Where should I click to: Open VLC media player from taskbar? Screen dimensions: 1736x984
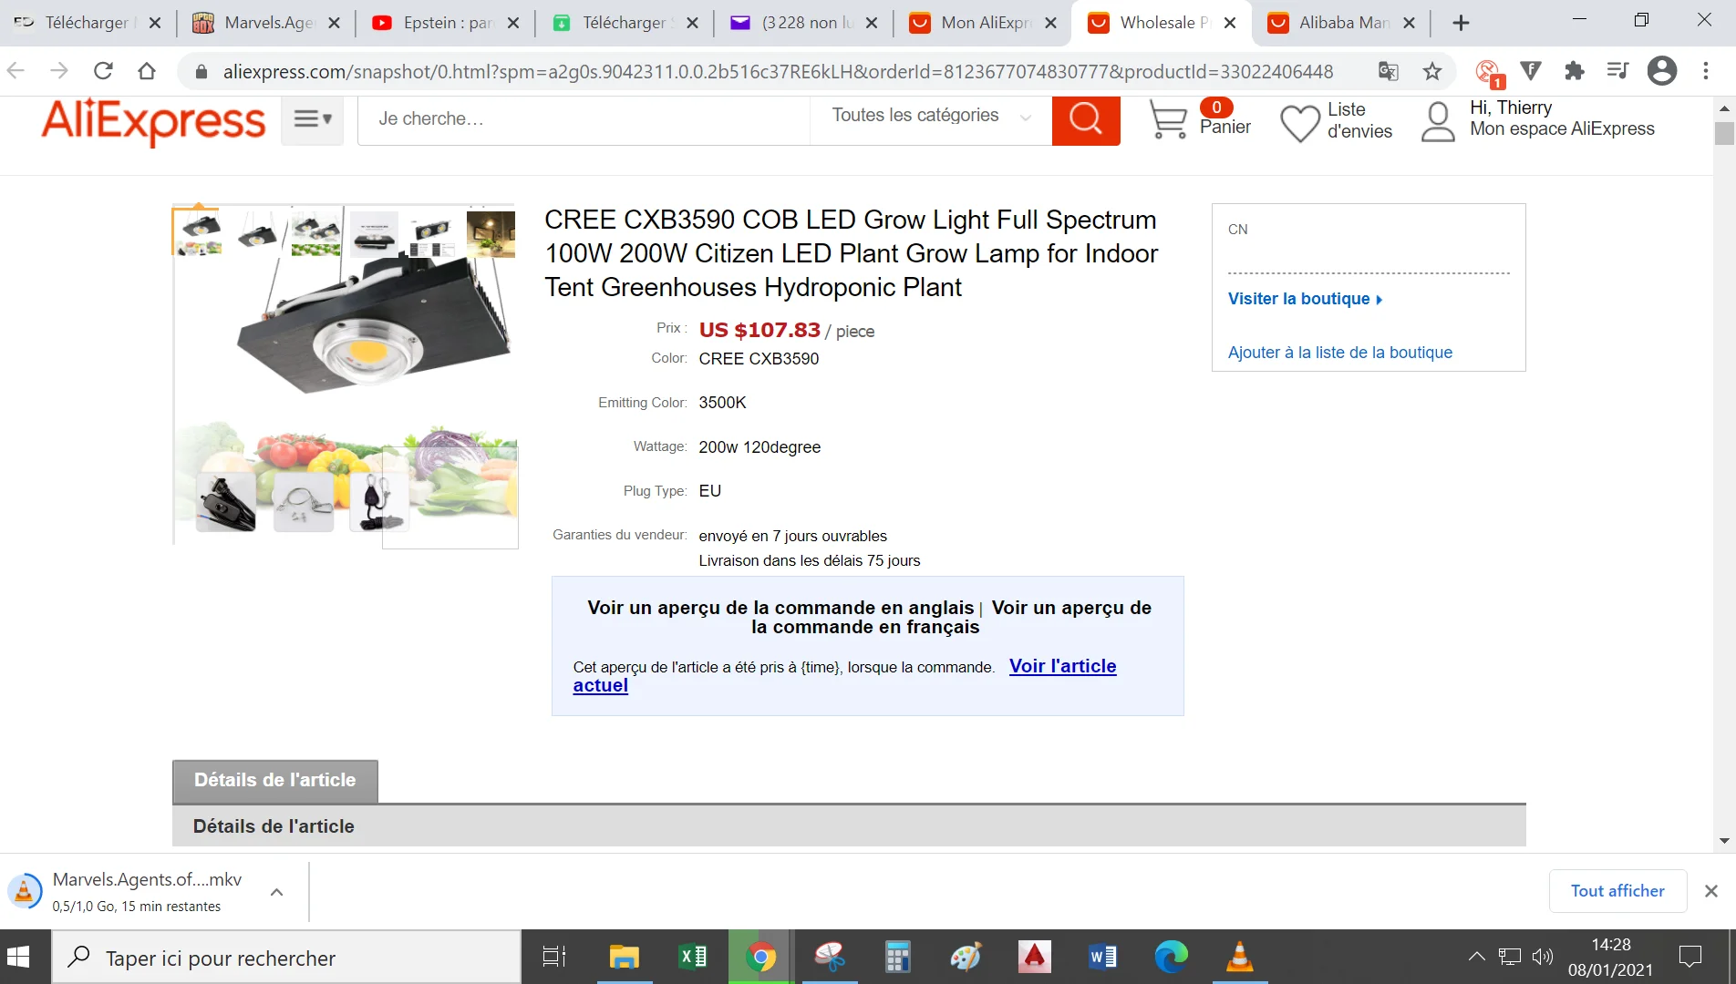(x=1239, y=957)
